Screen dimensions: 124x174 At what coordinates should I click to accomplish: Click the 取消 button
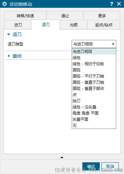coord(110,167)
